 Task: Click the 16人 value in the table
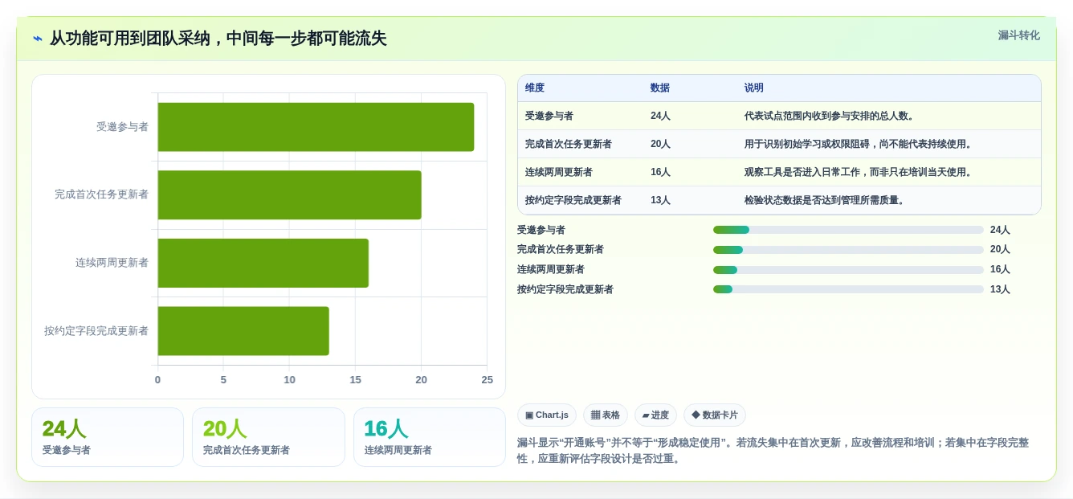[660, 172]
